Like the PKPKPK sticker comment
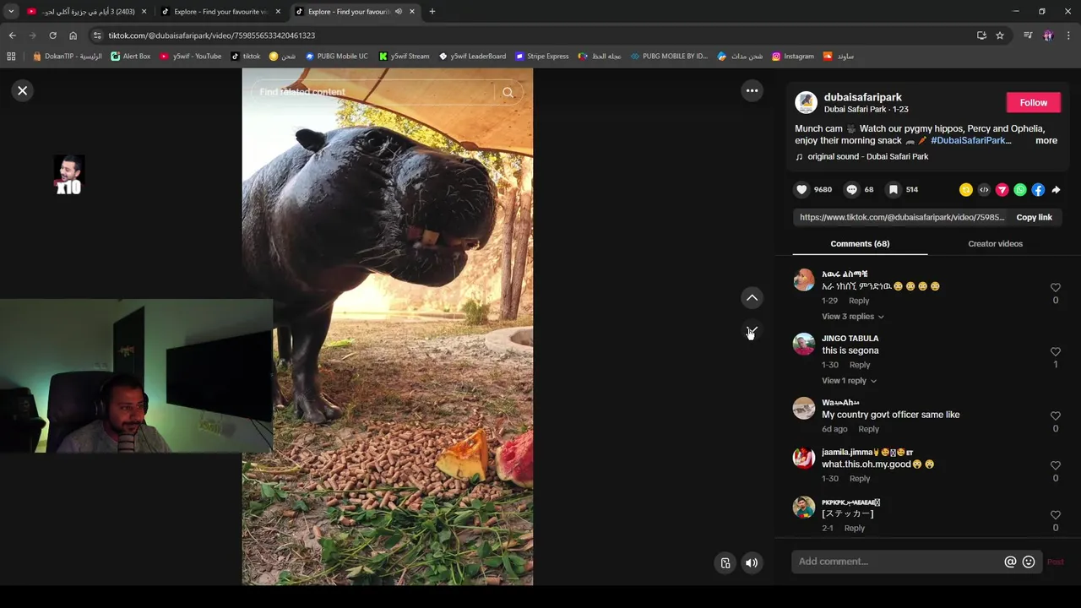 1055,515
